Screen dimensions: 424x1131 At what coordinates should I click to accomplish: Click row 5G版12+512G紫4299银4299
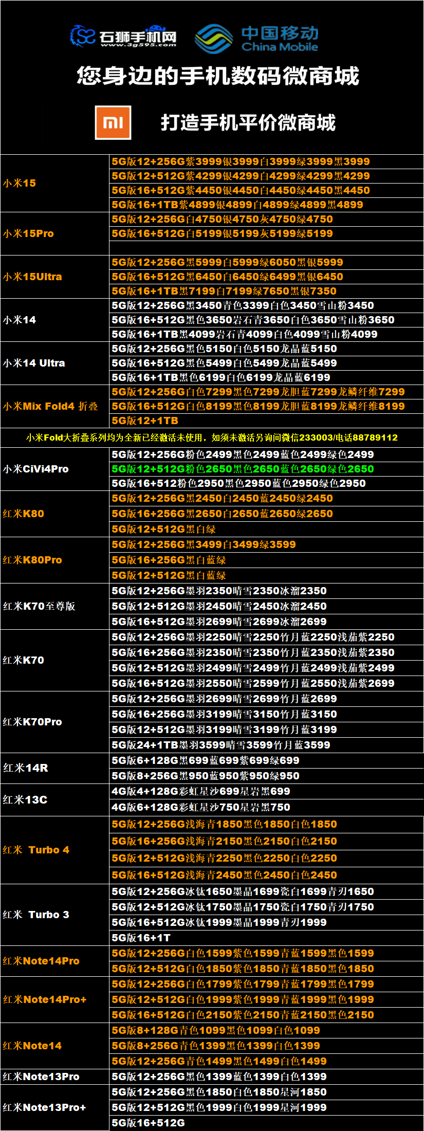click(266, 176)
